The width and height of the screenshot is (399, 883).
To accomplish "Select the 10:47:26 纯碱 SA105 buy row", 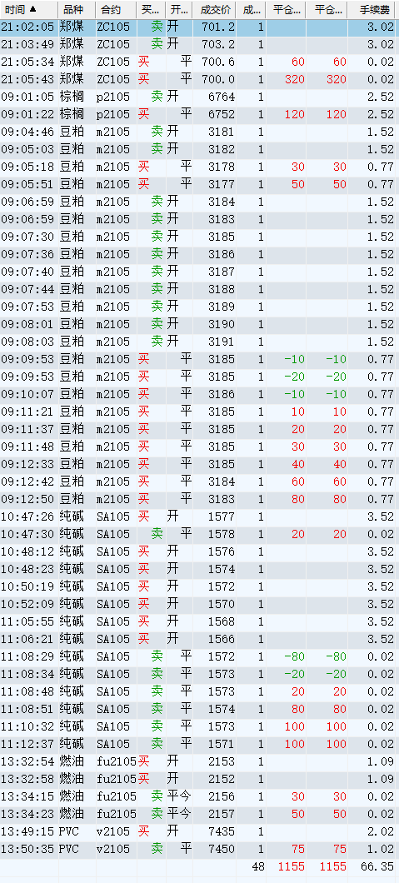I will (x=199, y=516).
